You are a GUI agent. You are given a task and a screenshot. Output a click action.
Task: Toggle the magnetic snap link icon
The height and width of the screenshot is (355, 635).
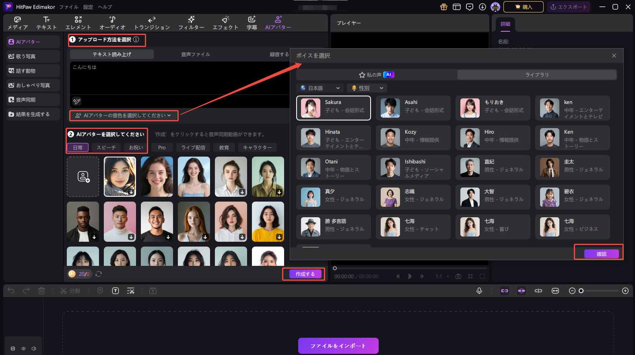(505, 291)
